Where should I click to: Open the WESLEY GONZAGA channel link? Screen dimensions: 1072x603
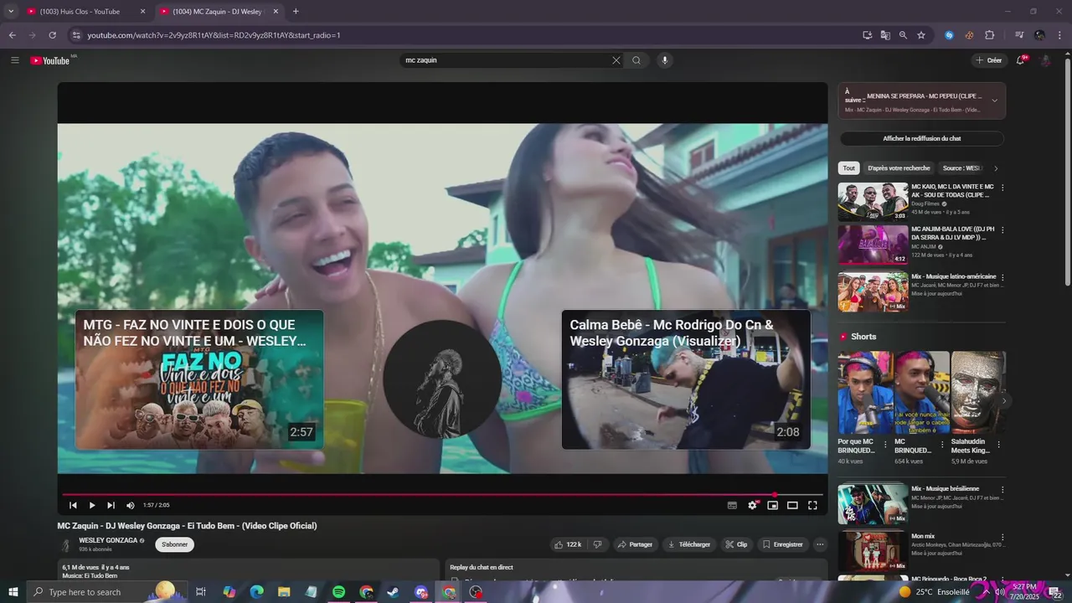[108, 540]
